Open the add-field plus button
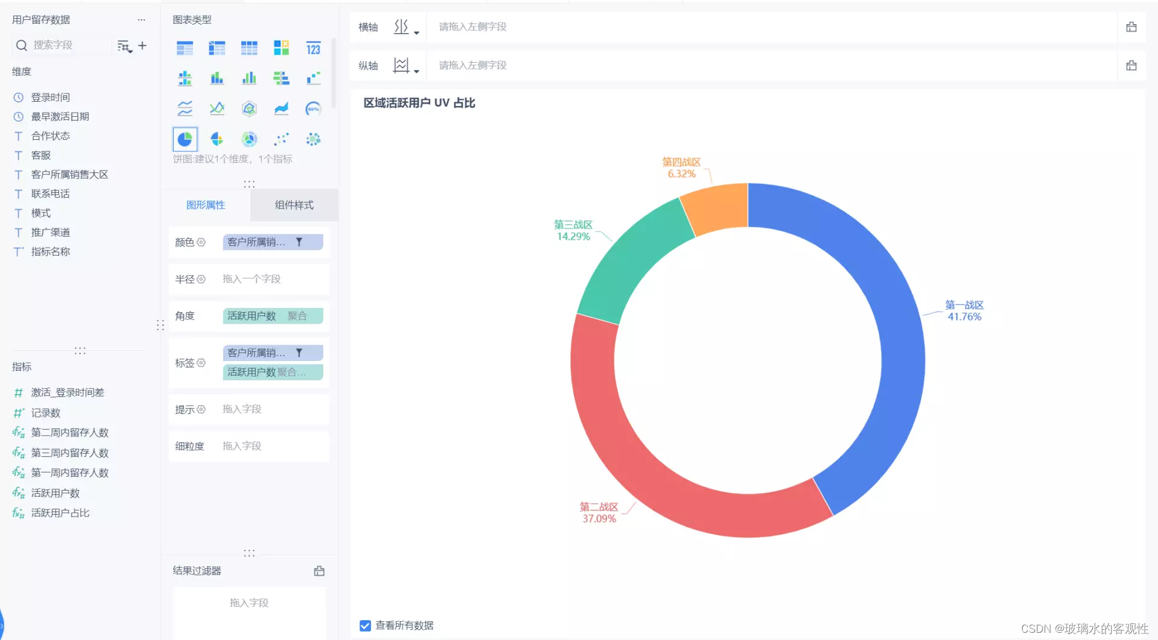This screenshot has width=1158, height=640. 142,45
